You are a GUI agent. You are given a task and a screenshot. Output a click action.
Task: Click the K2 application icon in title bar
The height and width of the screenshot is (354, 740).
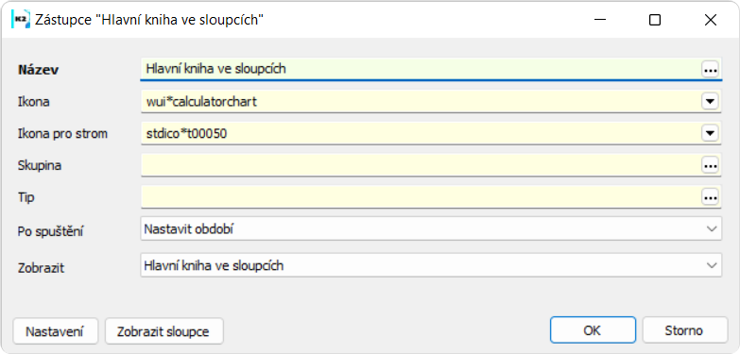20,20
